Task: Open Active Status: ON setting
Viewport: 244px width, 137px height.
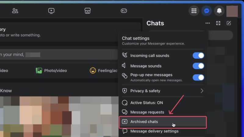Action: 163,103
